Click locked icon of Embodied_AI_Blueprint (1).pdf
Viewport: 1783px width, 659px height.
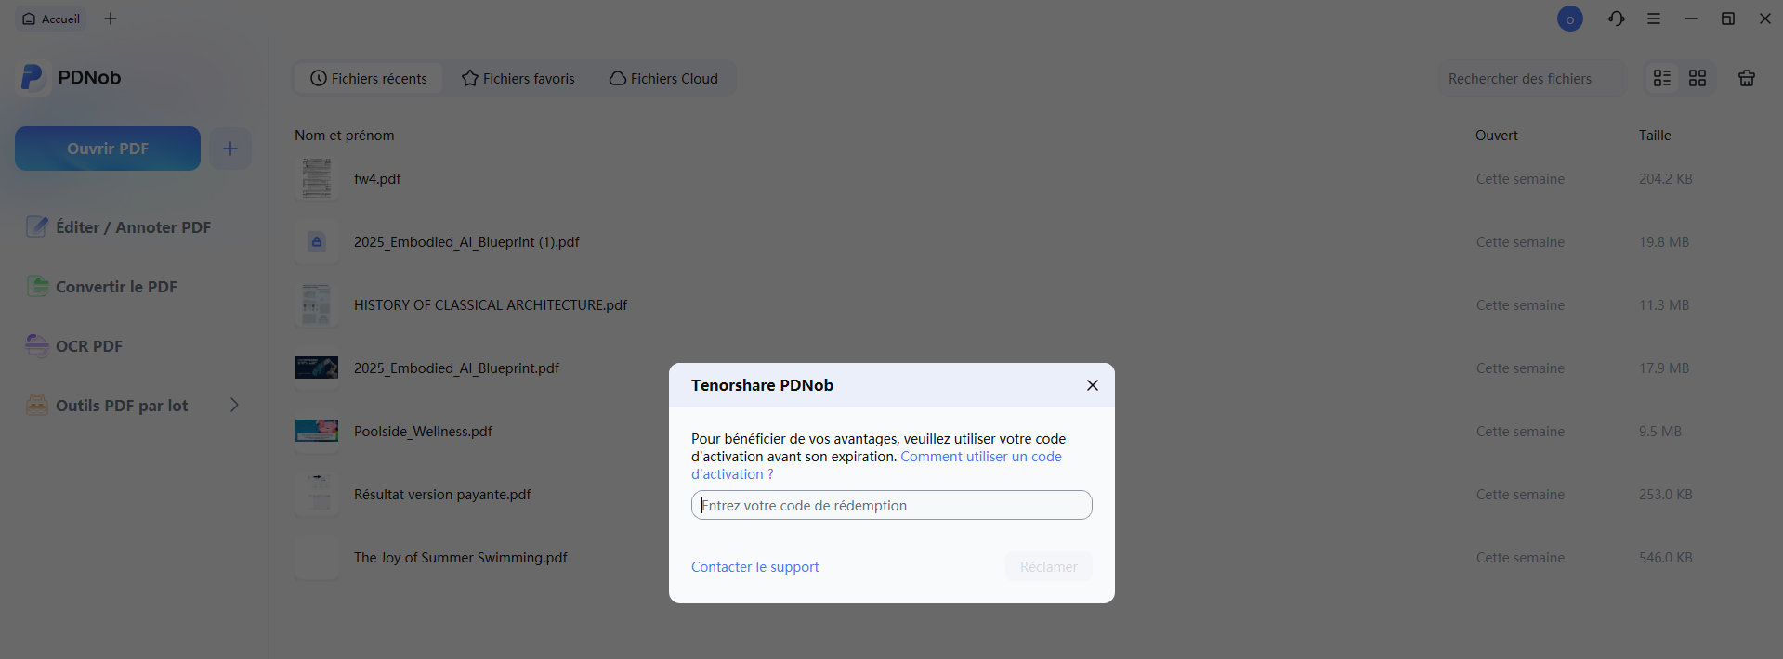317,242
